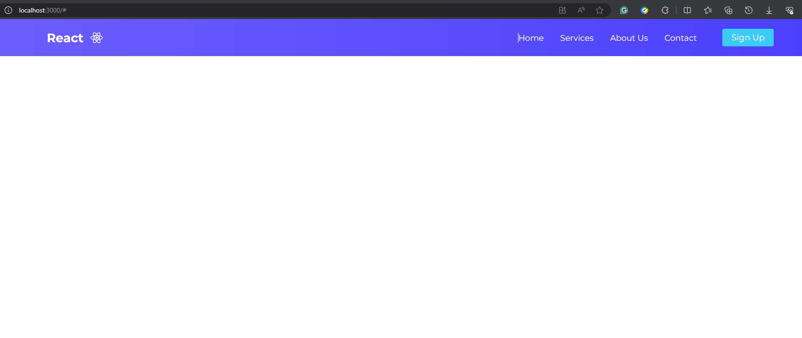This screenshot has height=338, width=802.
Task: Open the Favorites list icon
Action: [x=708, y=10]
